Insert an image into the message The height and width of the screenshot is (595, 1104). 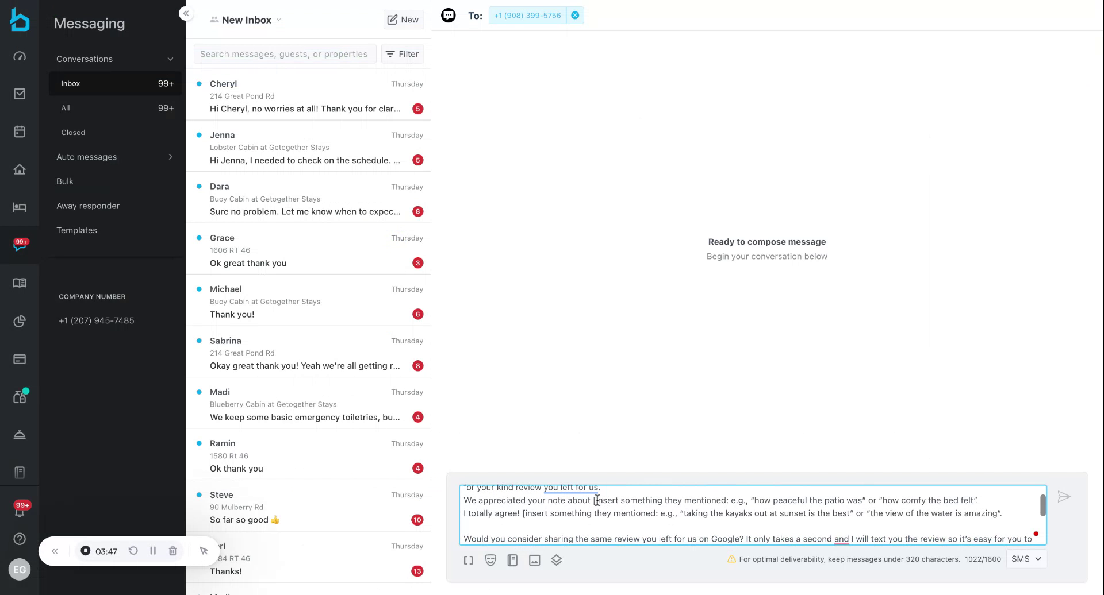(x=534, y=560)
